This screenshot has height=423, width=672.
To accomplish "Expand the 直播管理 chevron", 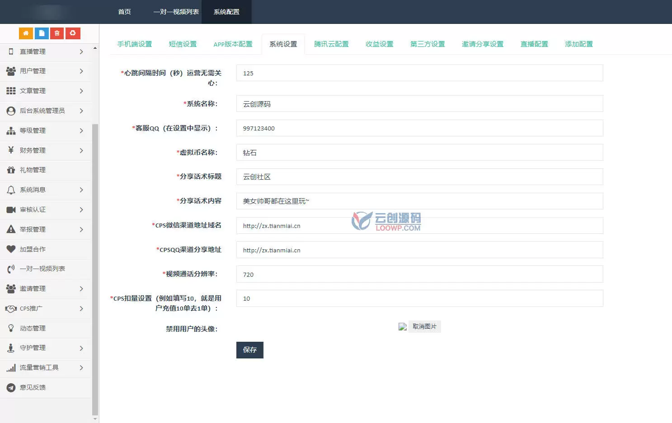I will click(x=81, y=51).
